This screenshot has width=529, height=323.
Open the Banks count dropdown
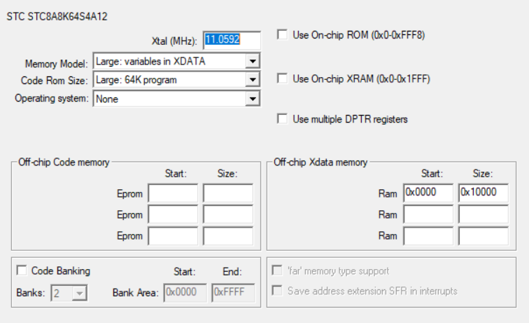(x=69, y=293)
